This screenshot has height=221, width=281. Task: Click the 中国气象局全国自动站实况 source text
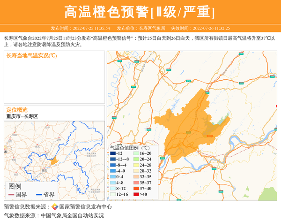click(72, 215)
